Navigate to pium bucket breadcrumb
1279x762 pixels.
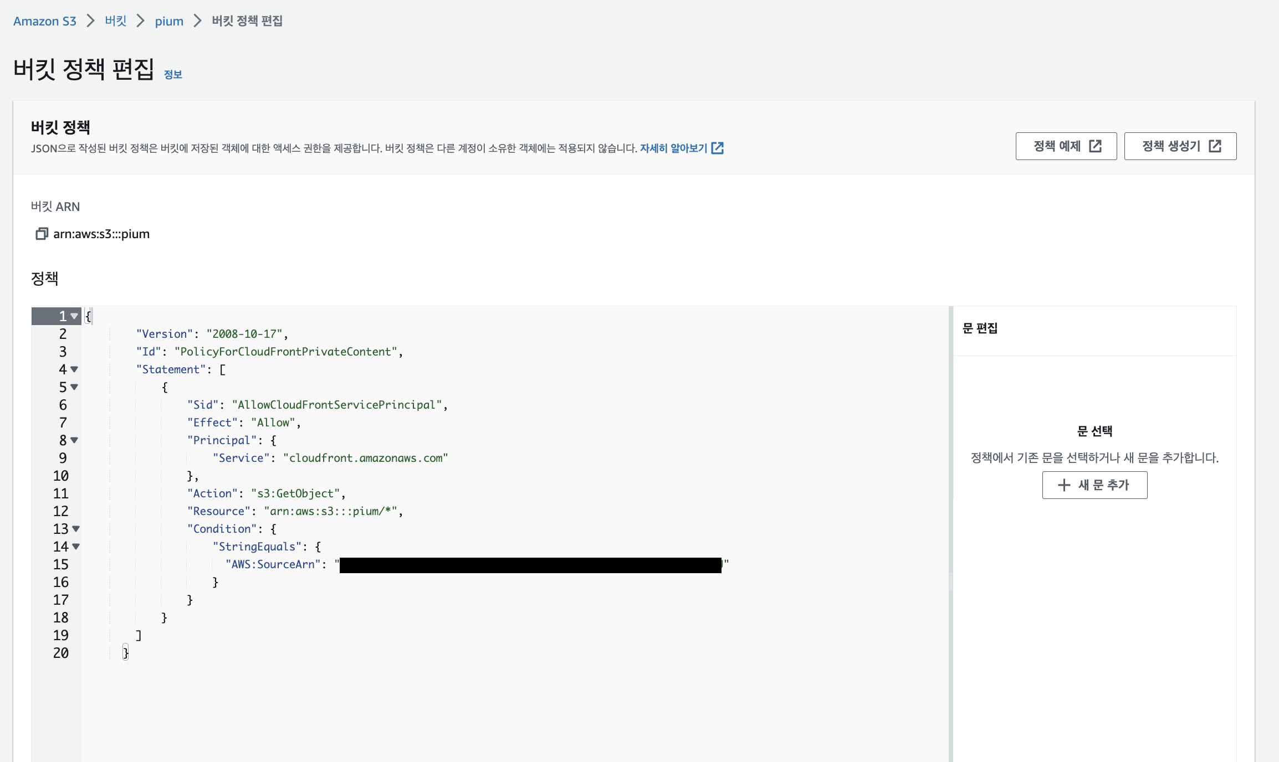[x=169, y=21]
